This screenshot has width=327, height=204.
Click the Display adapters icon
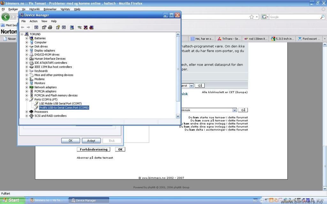(31, 51)
